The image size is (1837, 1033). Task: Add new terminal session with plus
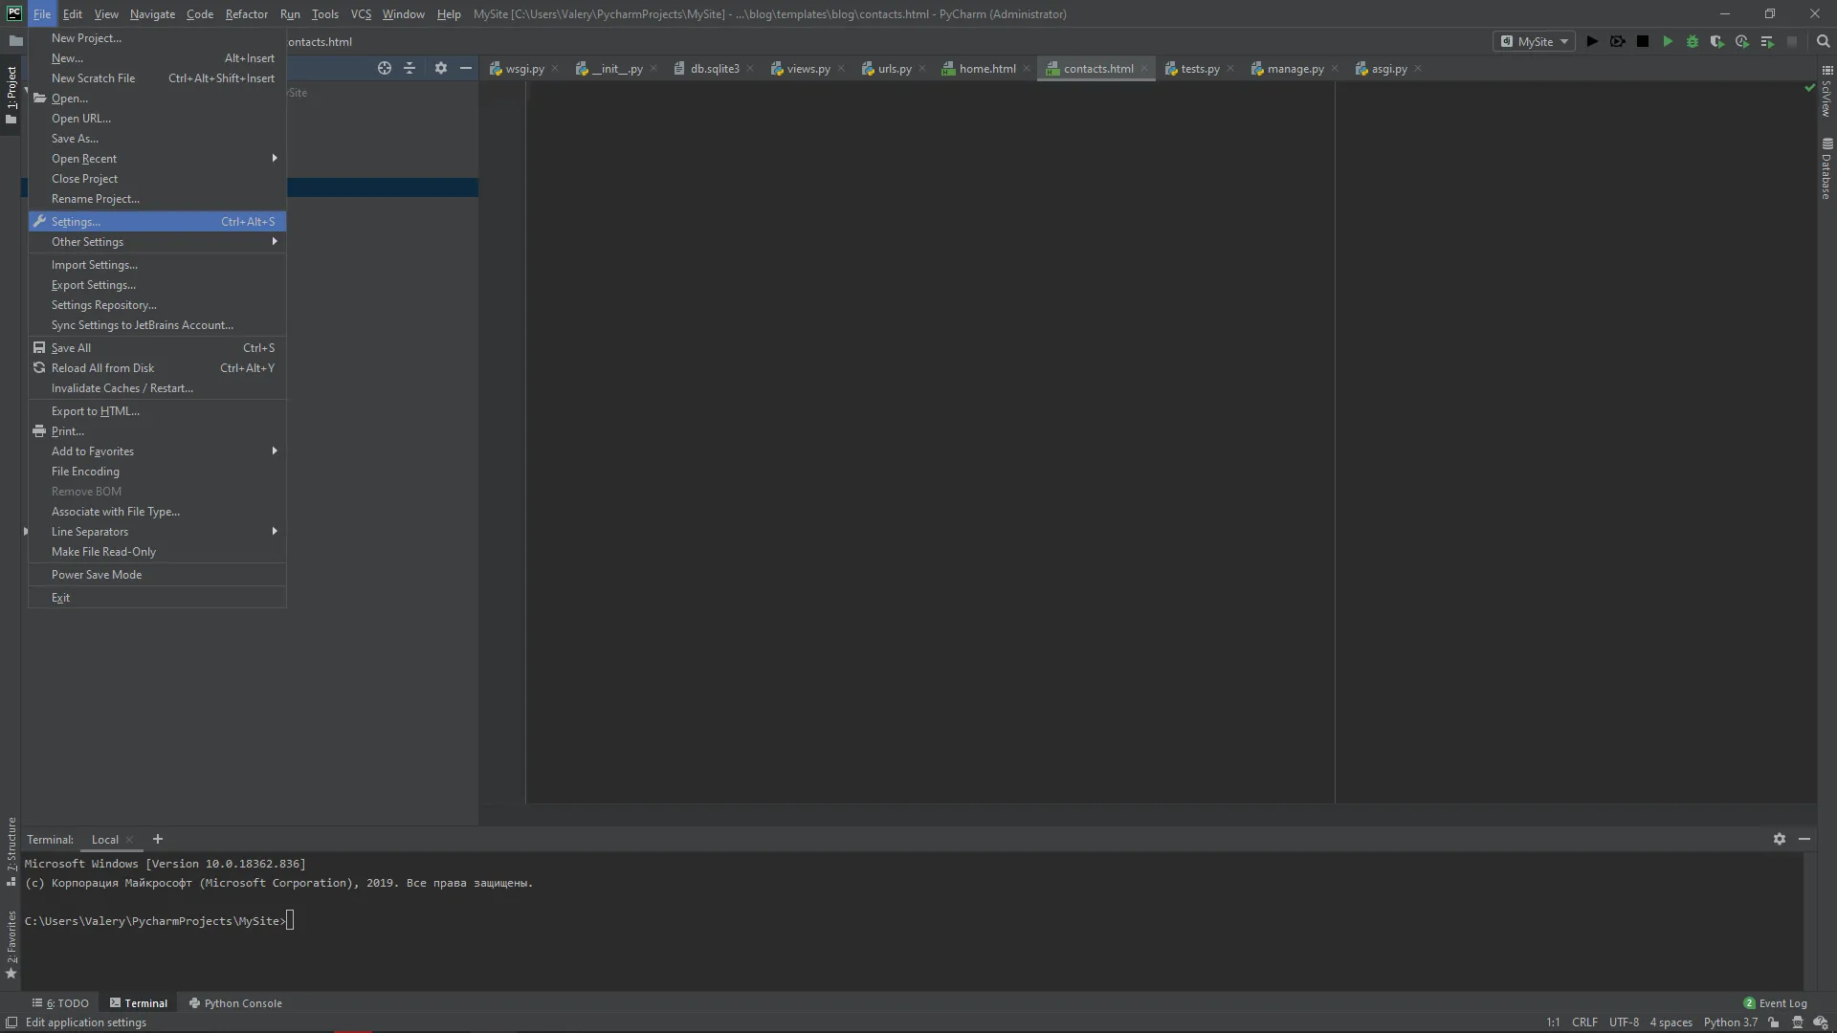[x=158, y=839]
